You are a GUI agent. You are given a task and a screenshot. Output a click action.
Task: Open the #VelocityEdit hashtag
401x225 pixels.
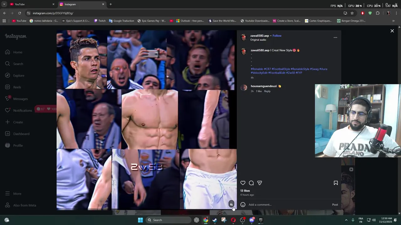pos(259,73)
